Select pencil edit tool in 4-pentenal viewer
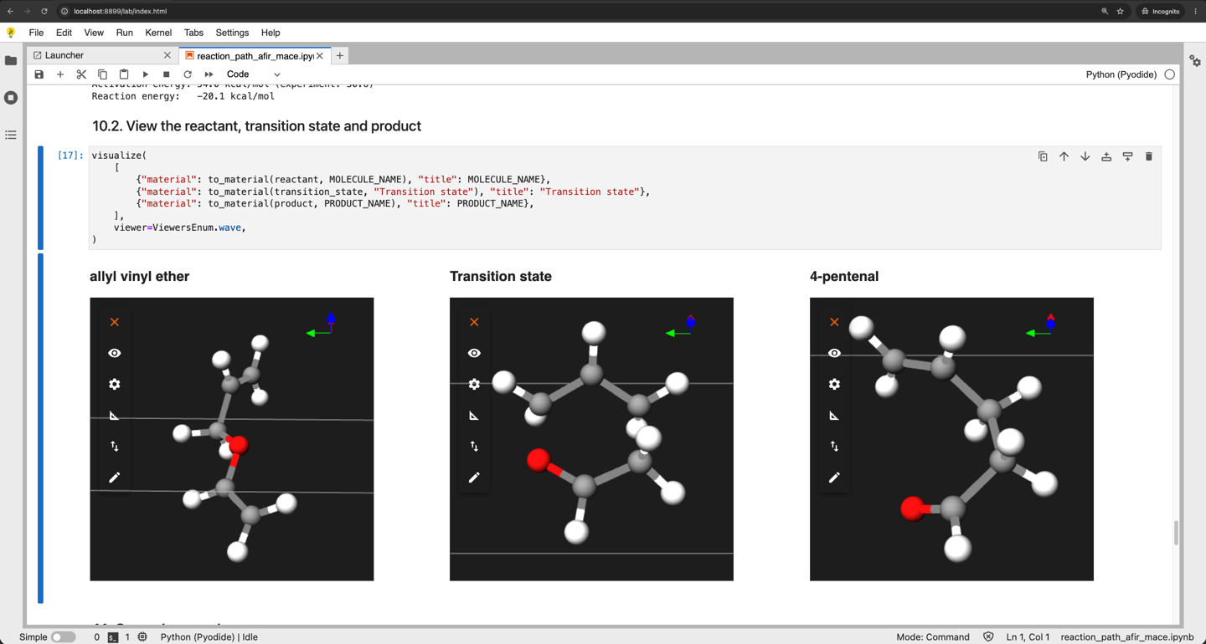 coord(834,478)
